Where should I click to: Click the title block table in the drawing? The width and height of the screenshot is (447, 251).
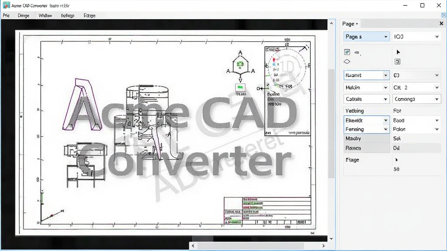(268, 211)
